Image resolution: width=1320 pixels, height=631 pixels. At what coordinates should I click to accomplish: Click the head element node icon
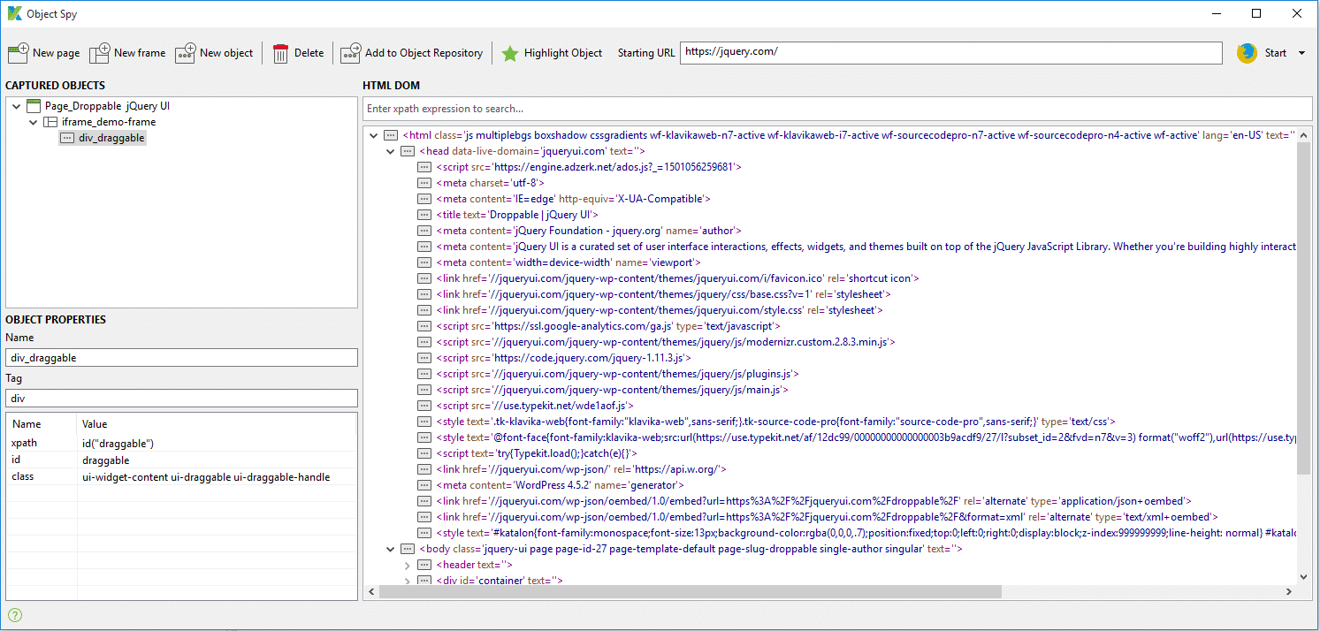[x=408, y=151]
